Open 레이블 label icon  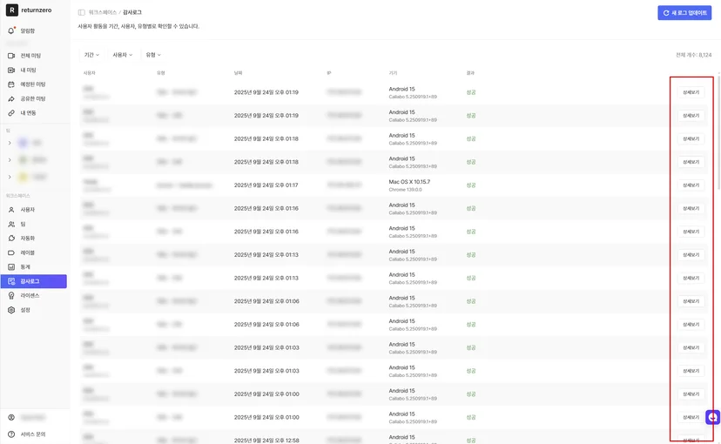pos(11,252)
